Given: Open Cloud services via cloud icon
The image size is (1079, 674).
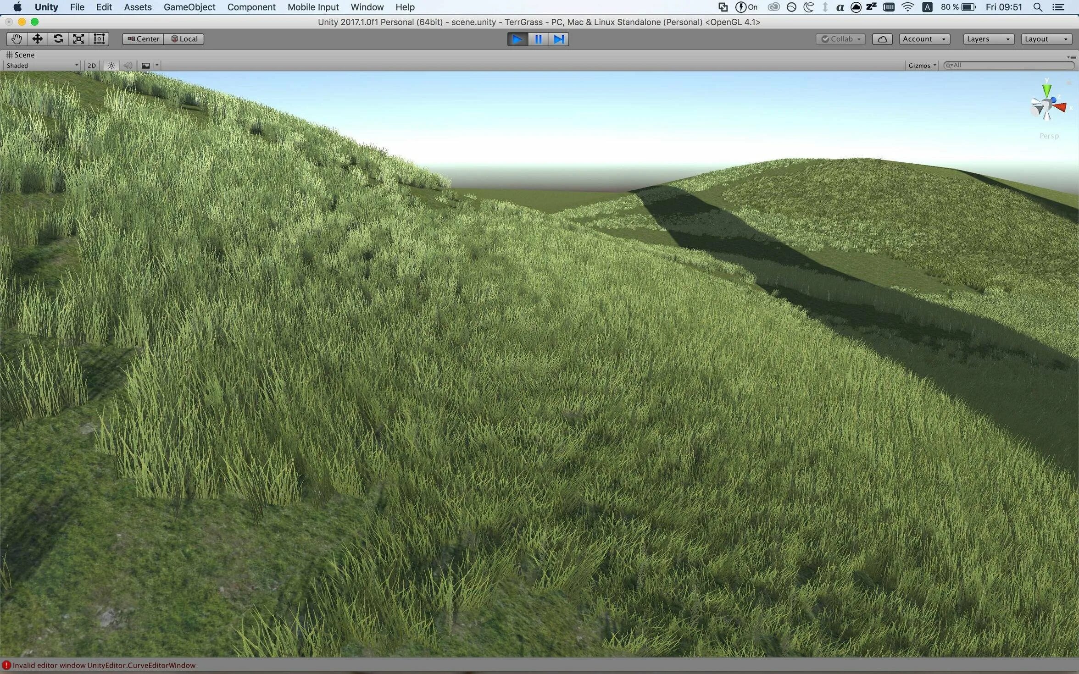Looking at the screenshot, I should click(x=882, y=39).
